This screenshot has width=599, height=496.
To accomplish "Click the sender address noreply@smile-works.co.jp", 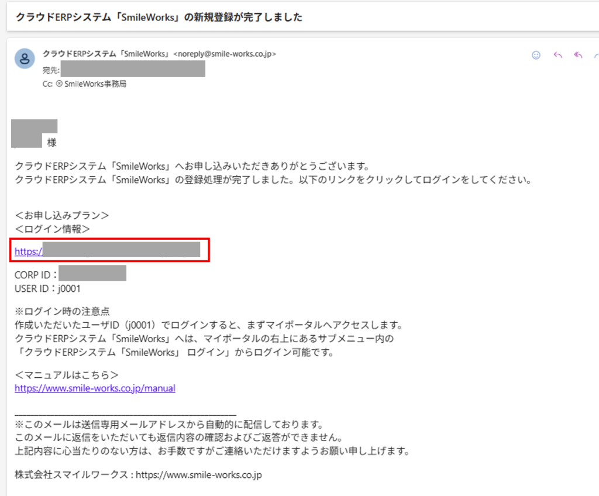I will coord(225,54).
